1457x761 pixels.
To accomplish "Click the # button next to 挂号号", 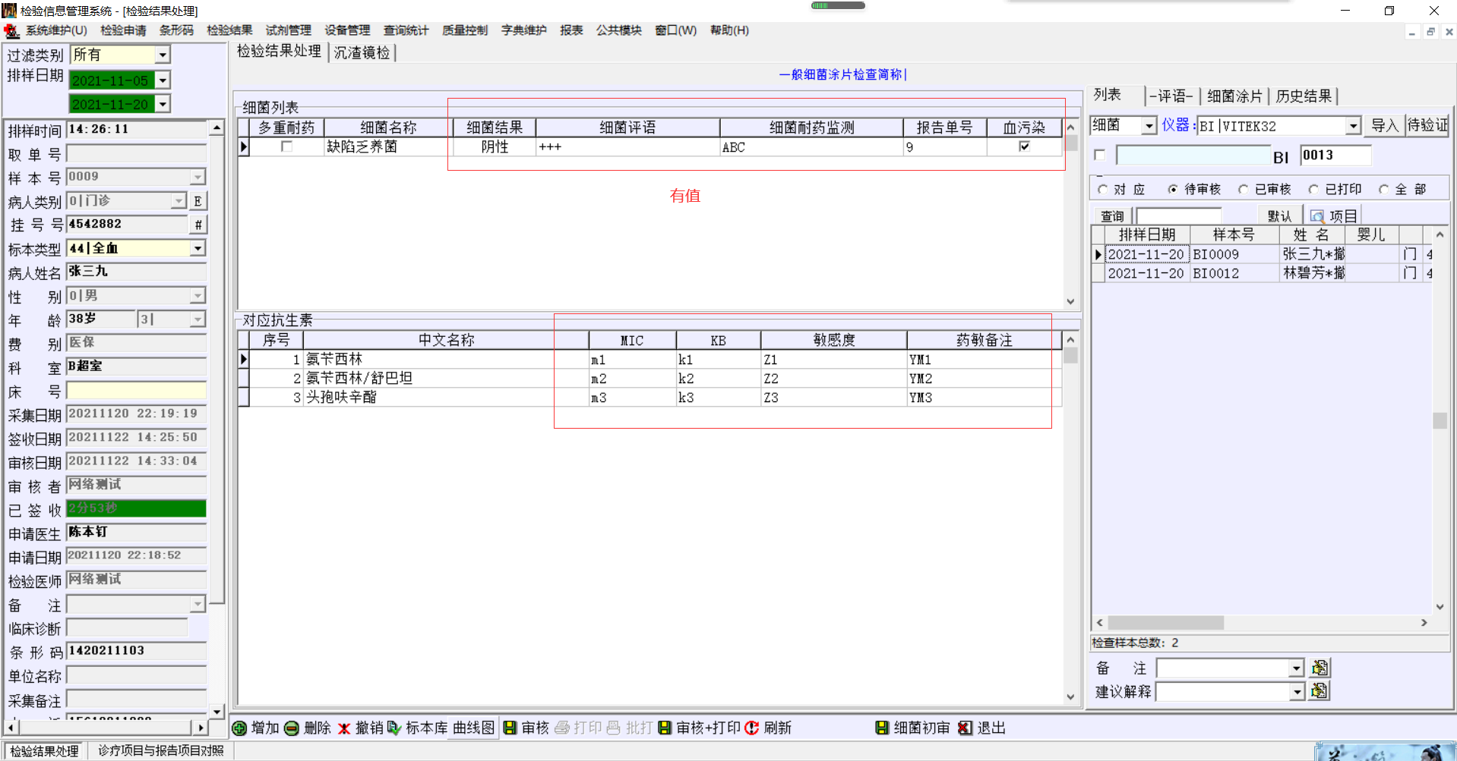I will tap(198, 225).
